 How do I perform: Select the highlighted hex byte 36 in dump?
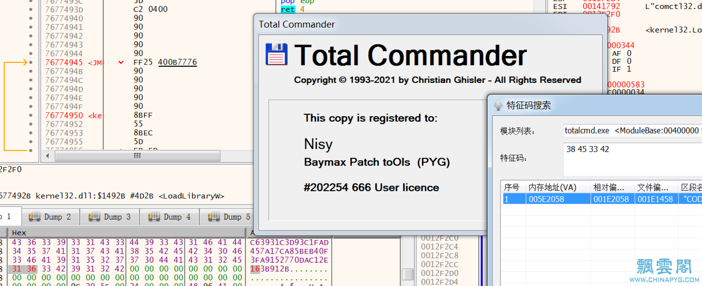[x=31, y=269]
